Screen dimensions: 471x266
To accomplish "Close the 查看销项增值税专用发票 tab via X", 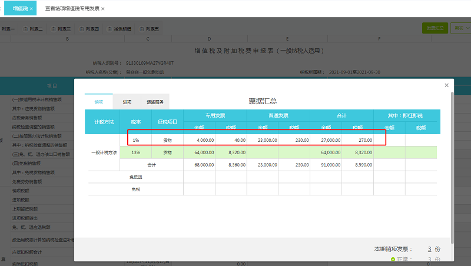I will [x=103, y=9].
